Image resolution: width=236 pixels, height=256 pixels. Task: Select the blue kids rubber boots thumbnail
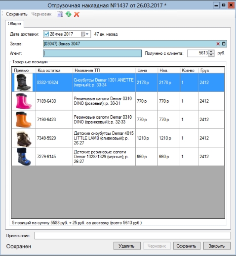(x=24, y=157)
